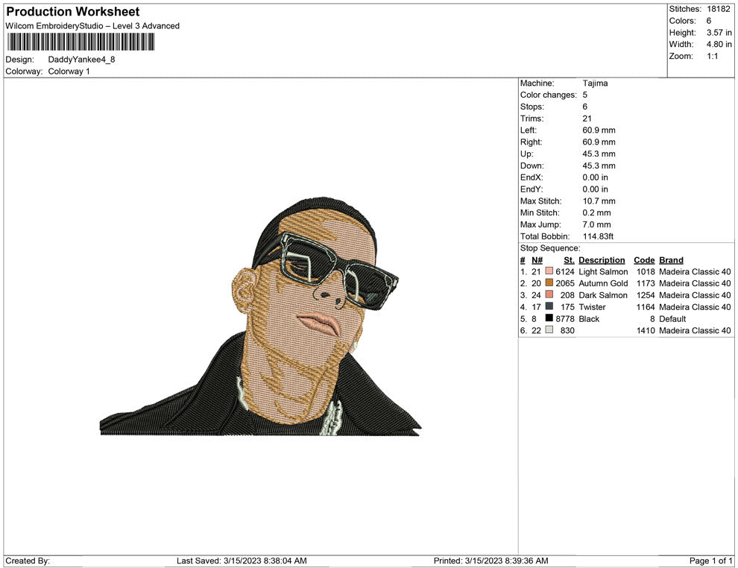Click 'Wilcom EmbroideryStudio – Level 3 Advanced' text
The height and width of the screenshot is (568, 738).
point(92,26)
